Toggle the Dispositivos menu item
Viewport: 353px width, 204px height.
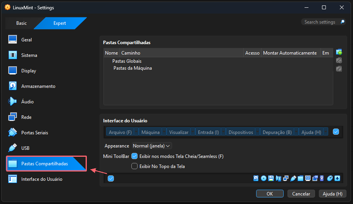241,132
